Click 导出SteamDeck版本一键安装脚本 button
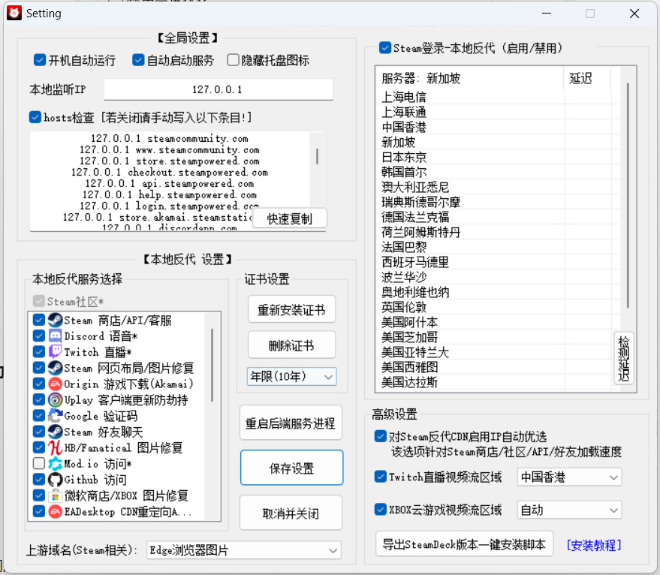Screen dimensions: 660x575 [x=464, y=544]
